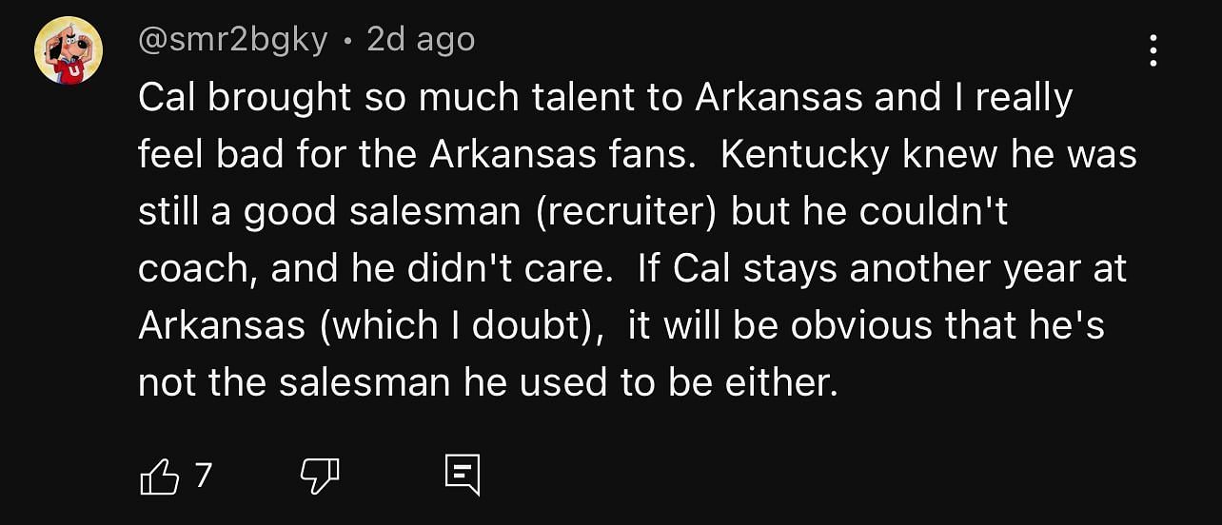Visit the @smr2bgky channel link

click(x=233, y=40)
